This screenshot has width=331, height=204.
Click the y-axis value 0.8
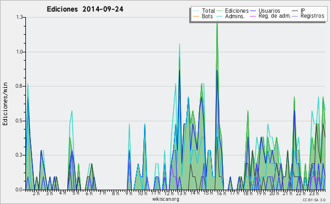tap(19, 86)
